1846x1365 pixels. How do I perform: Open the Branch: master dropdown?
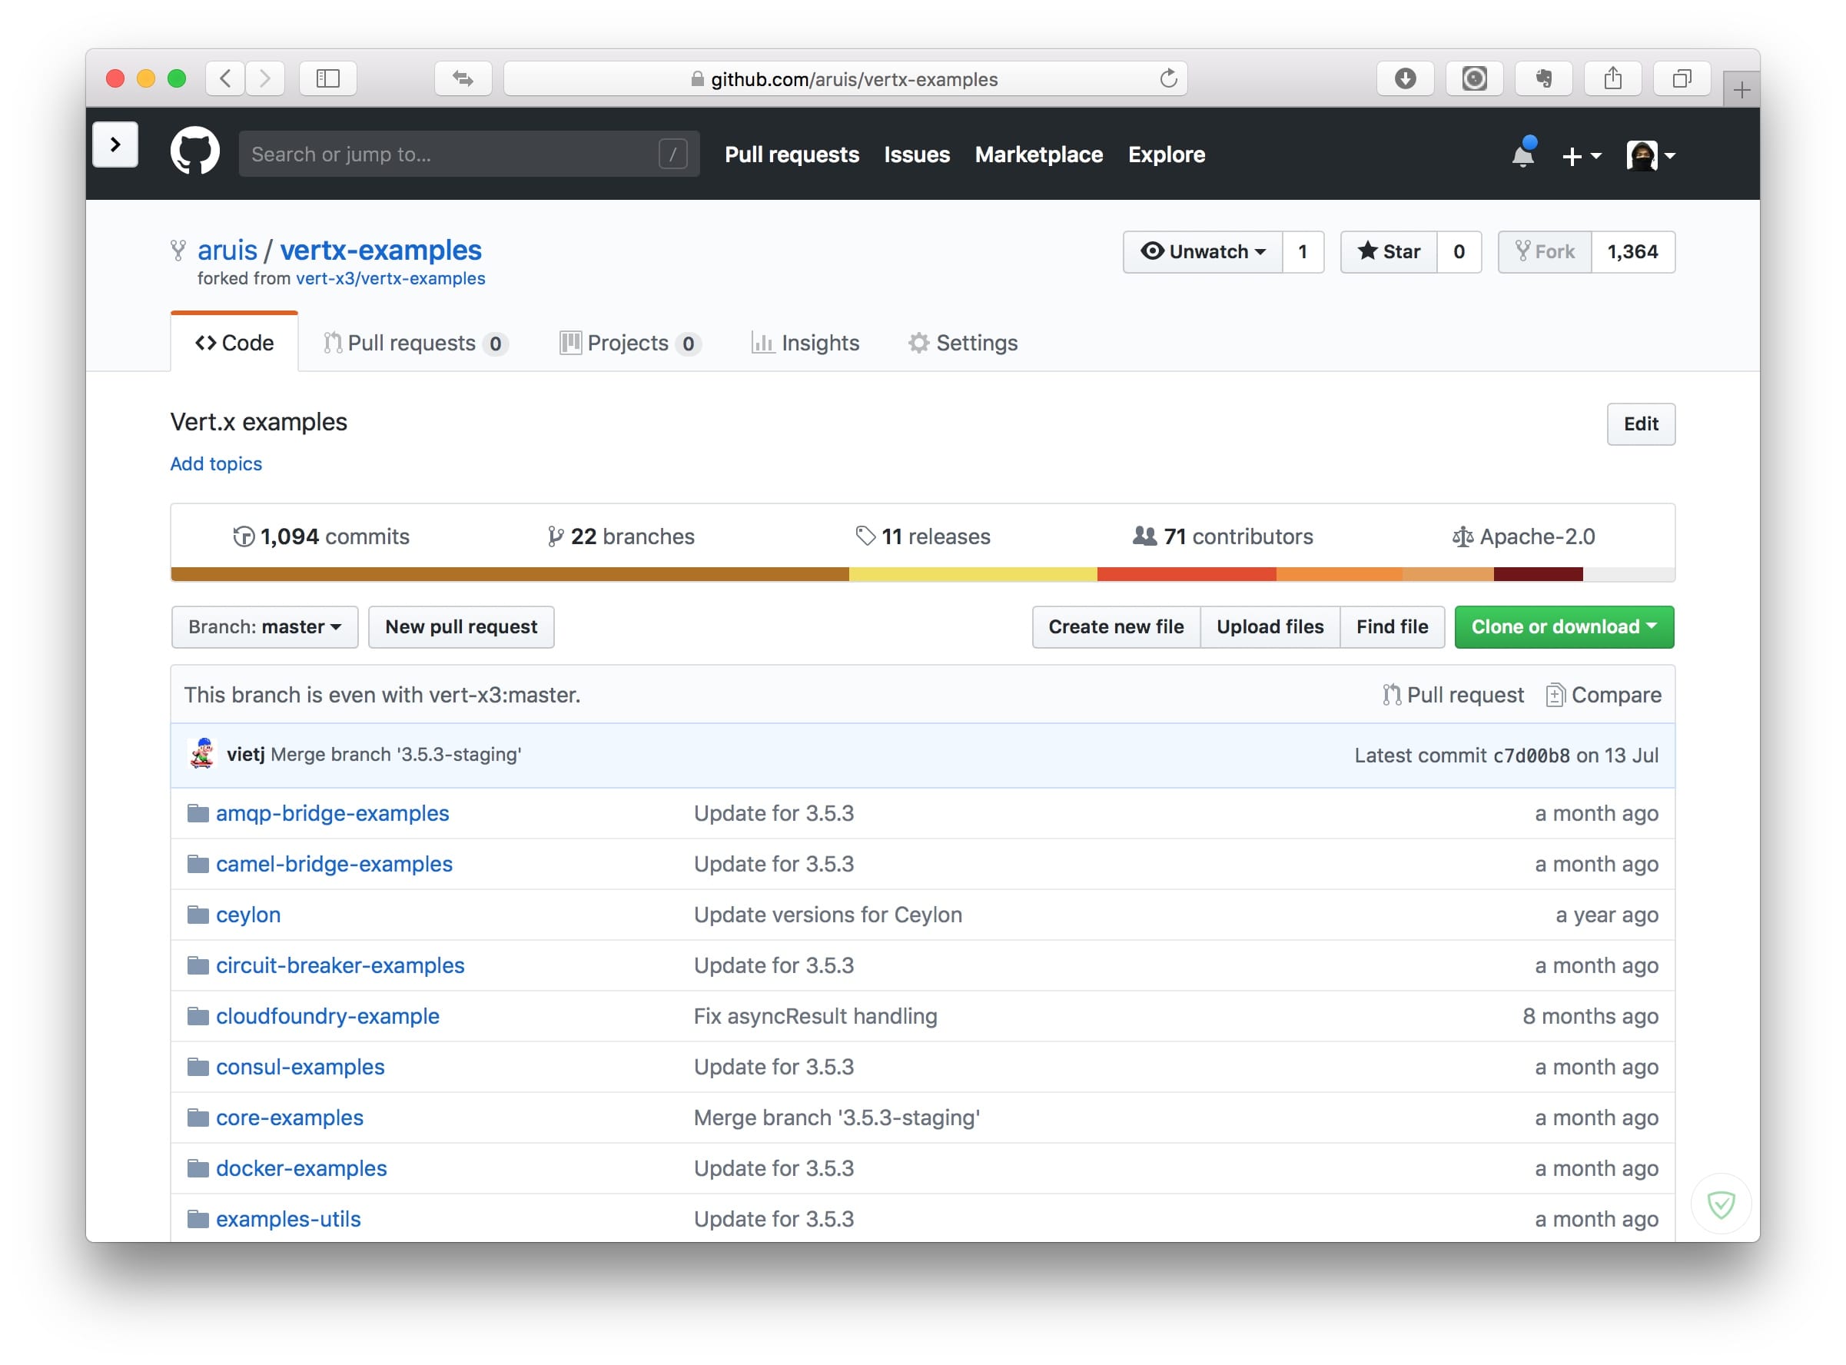point(264,626)
